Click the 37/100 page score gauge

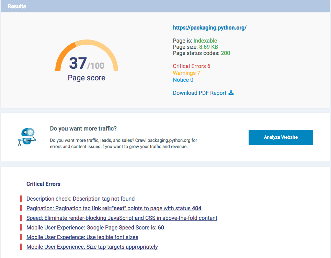pyautogui.click(x=87, y=56)
